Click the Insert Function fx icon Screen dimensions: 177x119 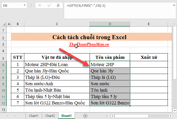click(58, 5)
